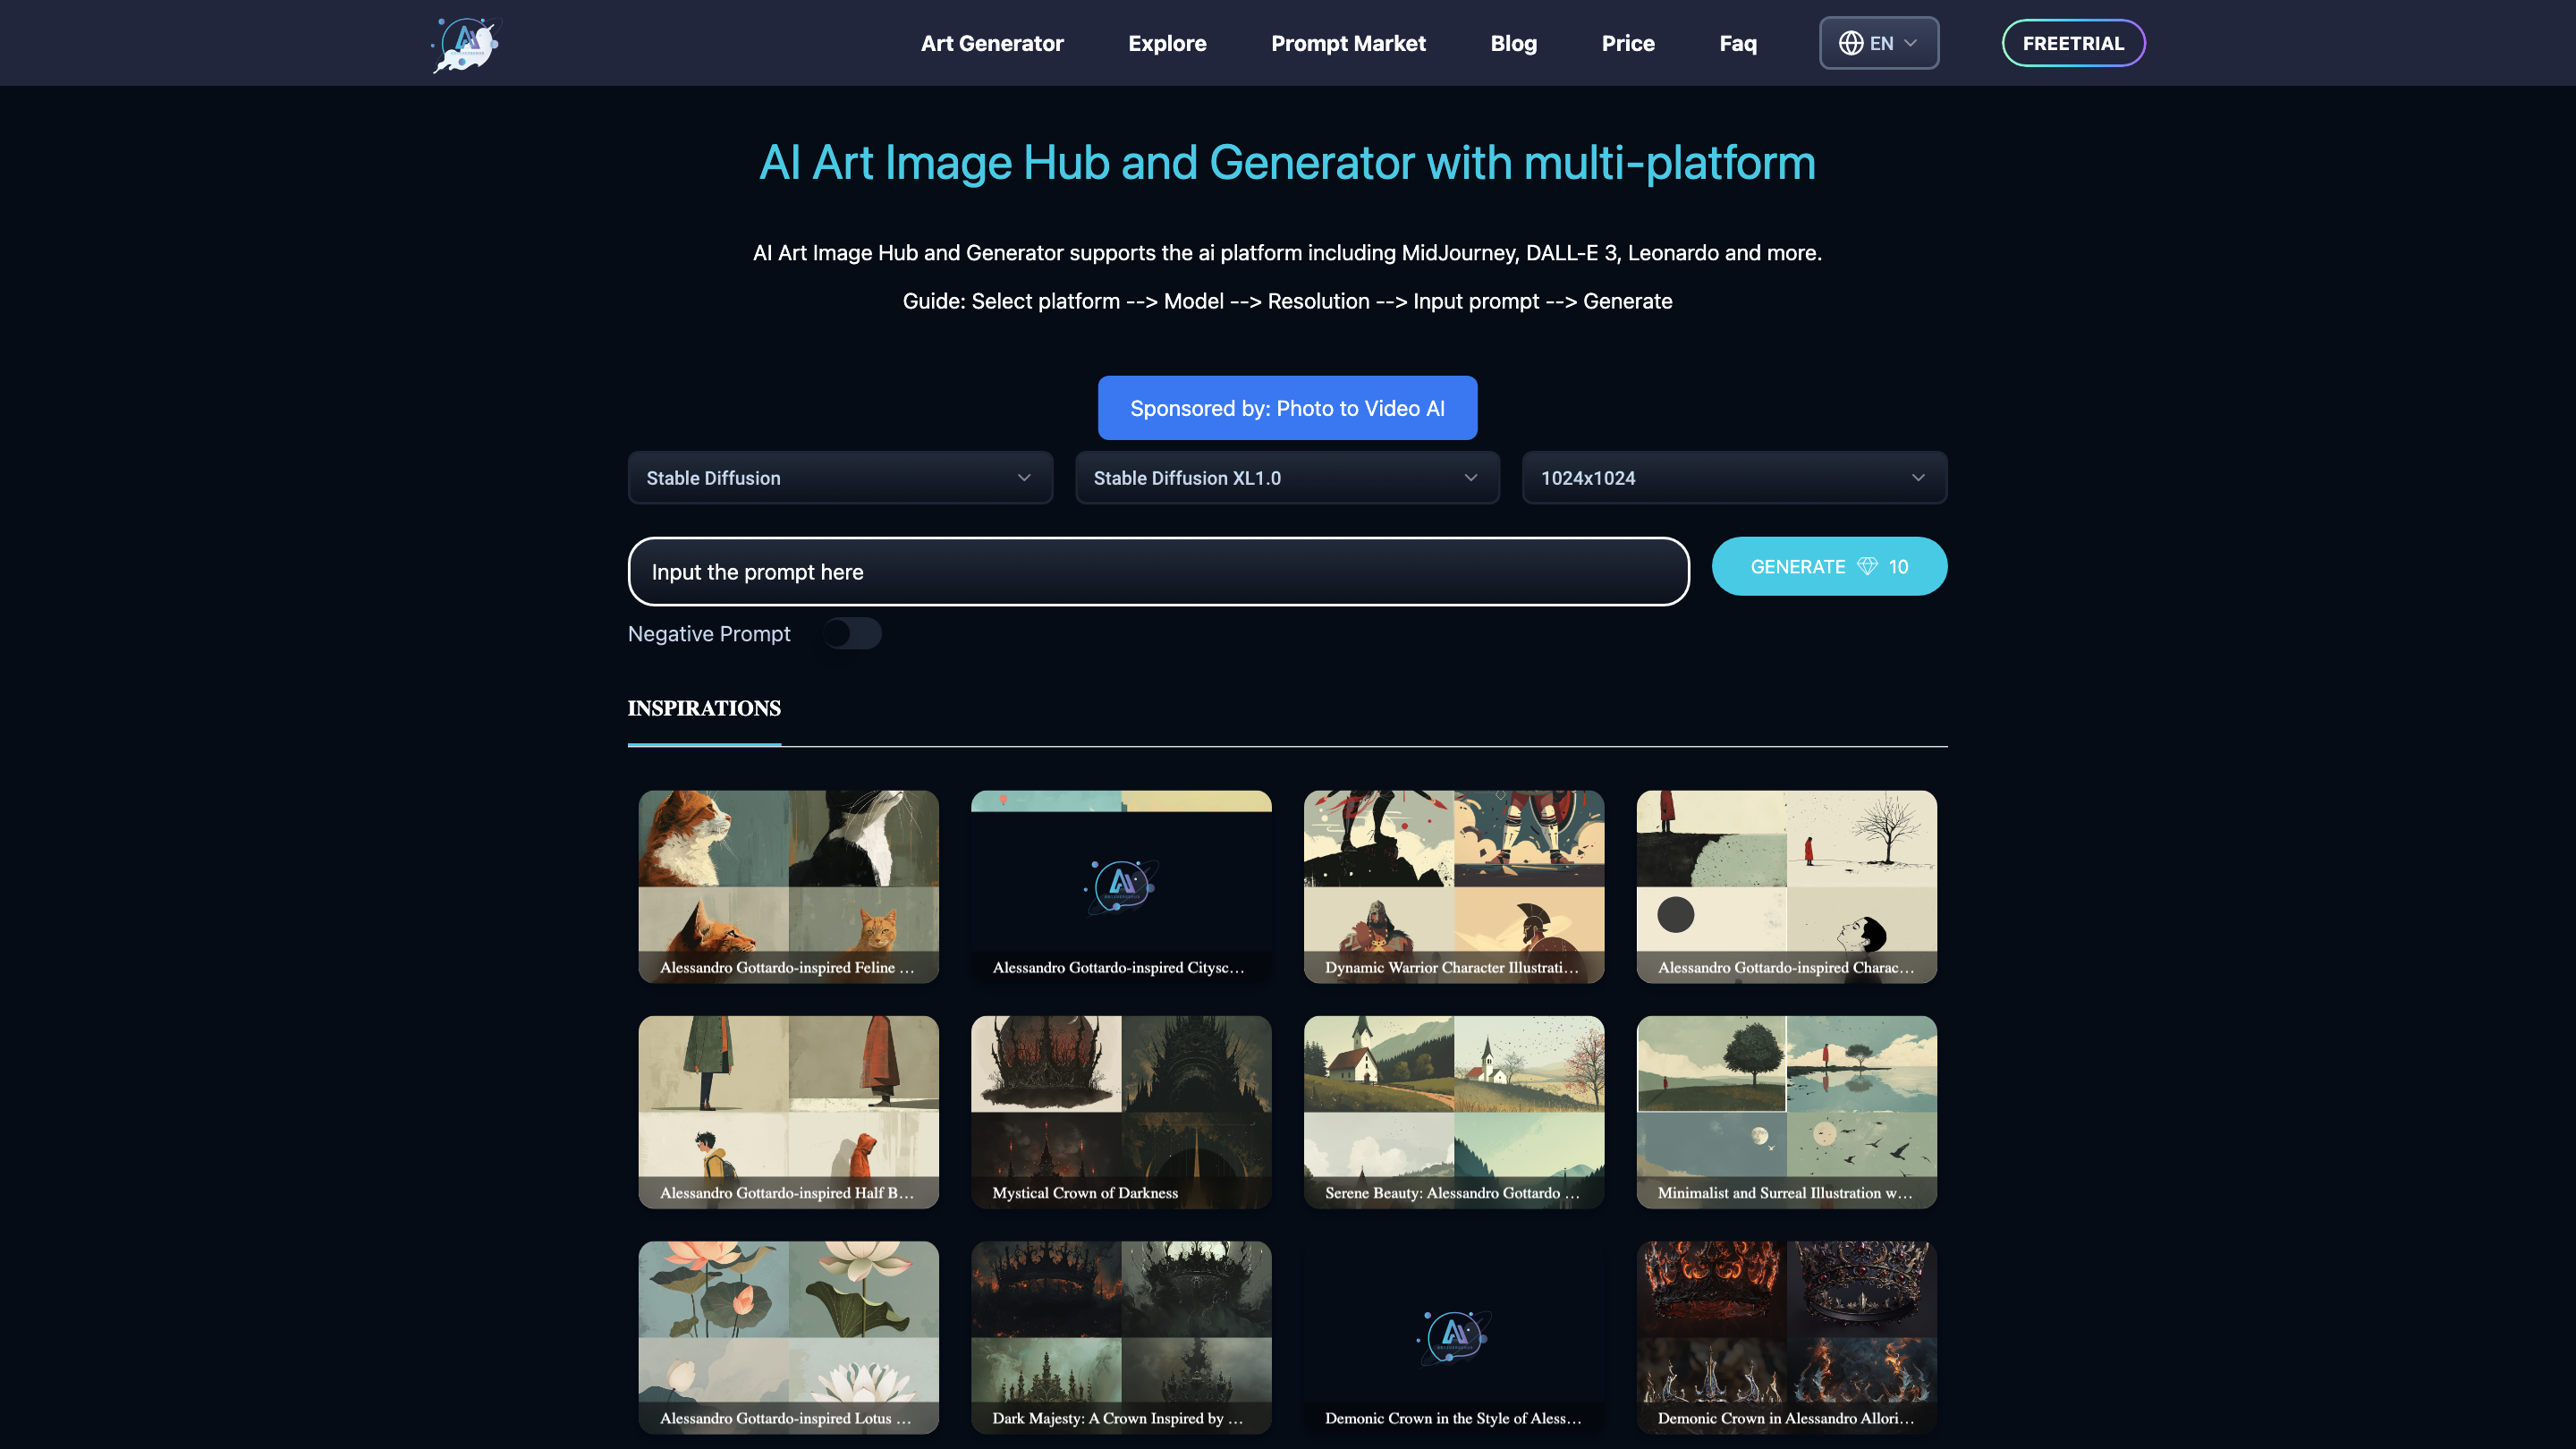Image resolution: width=2576 pixels, height=1449 pixels.
Task: Switch to the INSPIRATIONS tab
Action: pos(704,709)
